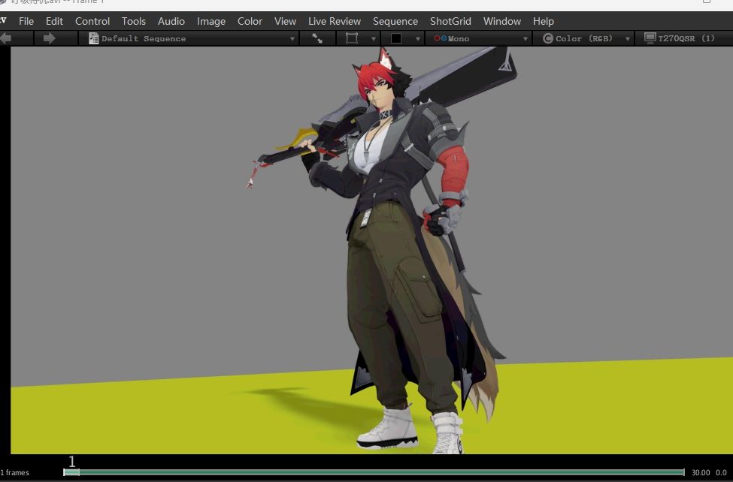Click the forward arrow navigation icon
This screenshot has height=482, width=733.
tap(49, 38)
